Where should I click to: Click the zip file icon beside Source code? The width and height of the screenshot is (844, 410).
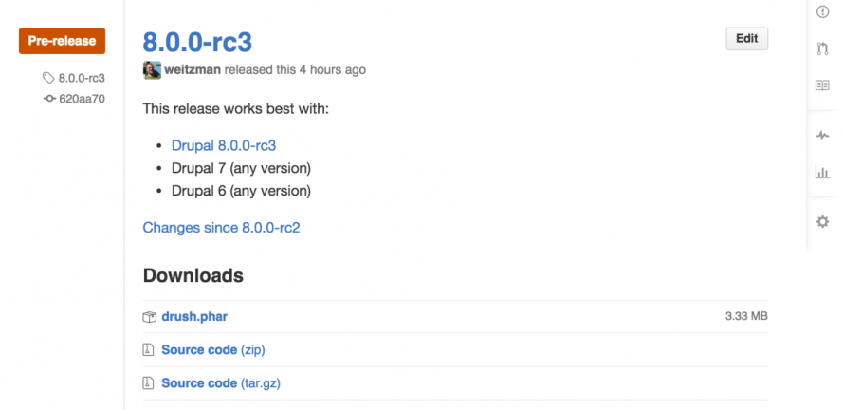(149, 350)
